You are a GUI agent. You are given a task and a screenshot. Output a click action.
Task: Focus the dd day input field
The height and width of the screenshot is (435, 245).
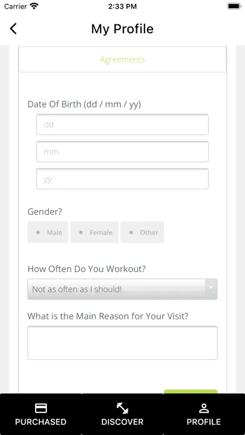tap(122, 124)
